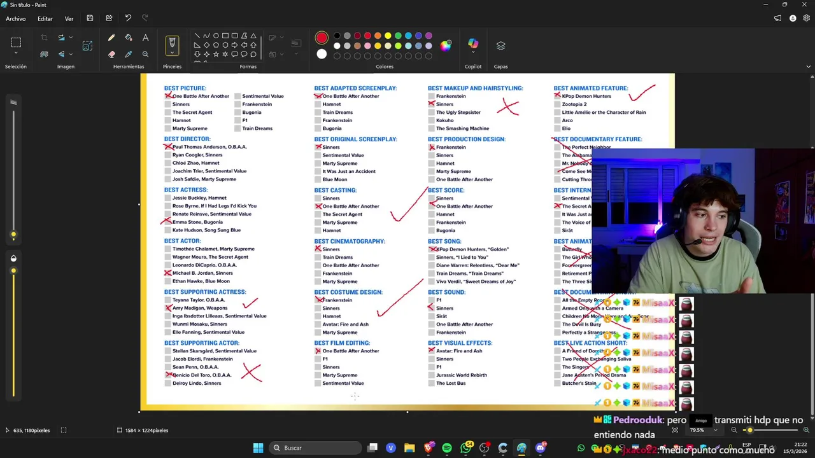Image resolution: width=815 pixels, height=458 pixels.
Task: Open the Capas layers panel
Action: pos(500,46)
